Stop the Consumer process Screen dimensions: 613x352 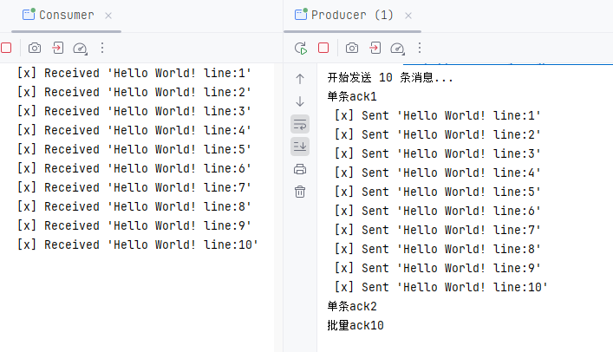click(x=6, y=48)
